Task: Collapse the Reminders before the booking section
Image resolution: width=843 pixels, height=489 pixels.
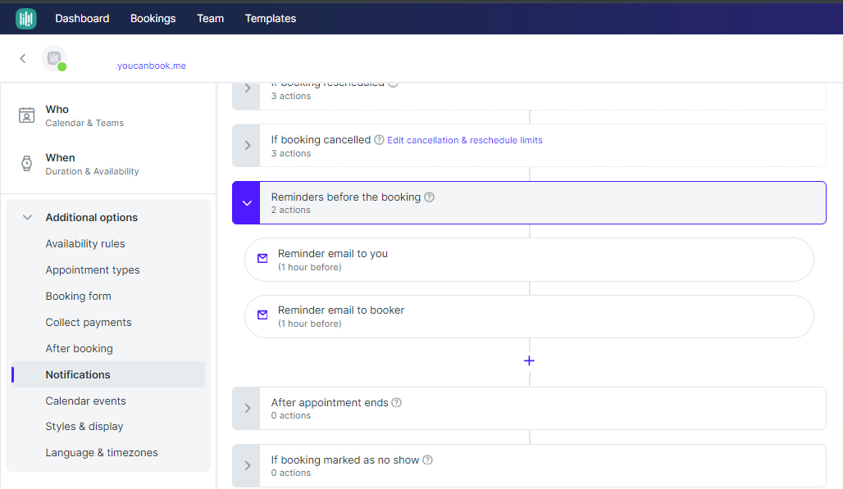Action: [248, 202]
